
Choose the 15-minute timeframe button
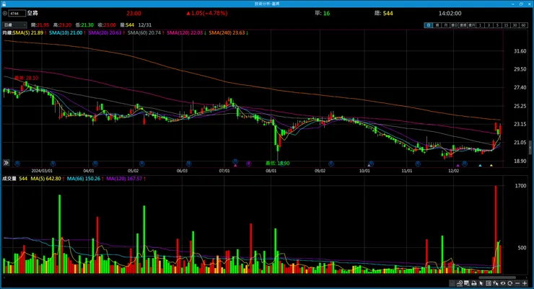[506, 25]
